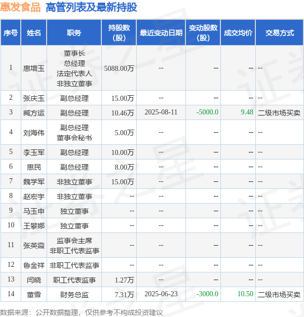Screen dimensions: 304x317
Task: Click the 高管列表及最新持股 heading
Action: [91, 7]
